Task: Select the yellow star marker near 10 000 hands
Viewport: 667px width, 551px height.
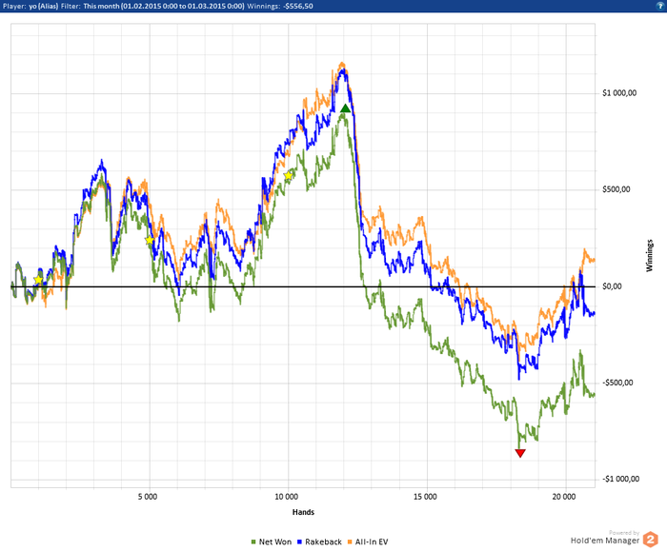Action: (288, 176)
